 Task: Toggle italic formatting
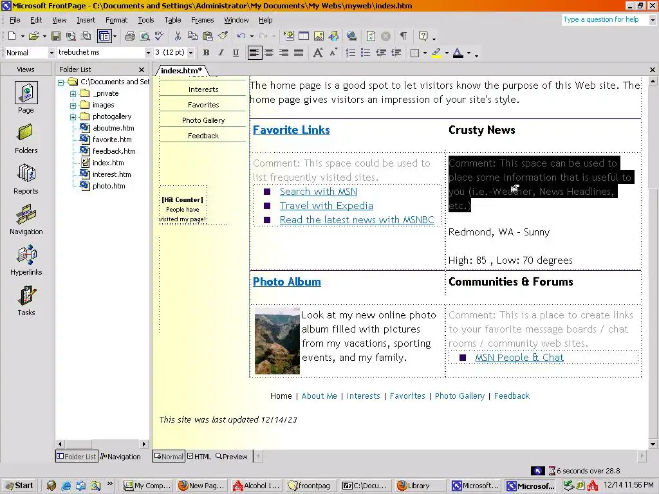[x=221, y=53]
